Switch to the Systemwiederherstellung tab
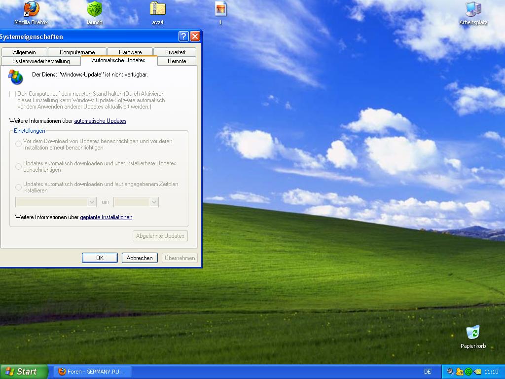The height and width of the screenshot is (379, 505). [41, 61]
